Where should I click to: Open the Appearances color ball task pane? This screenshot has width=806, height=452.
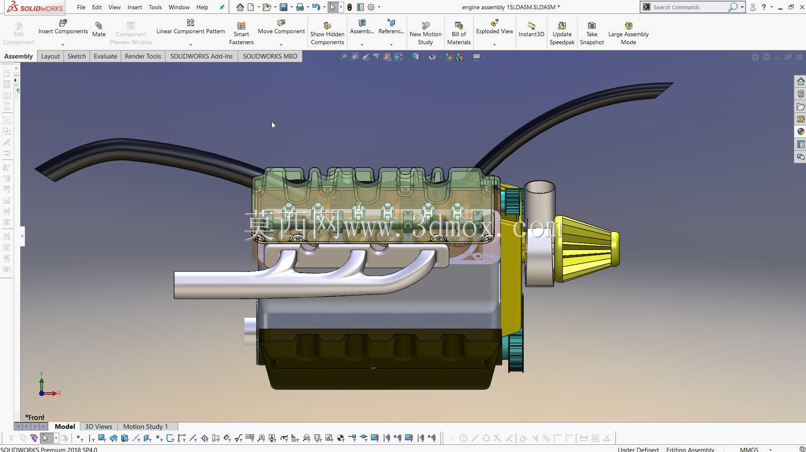801,132
